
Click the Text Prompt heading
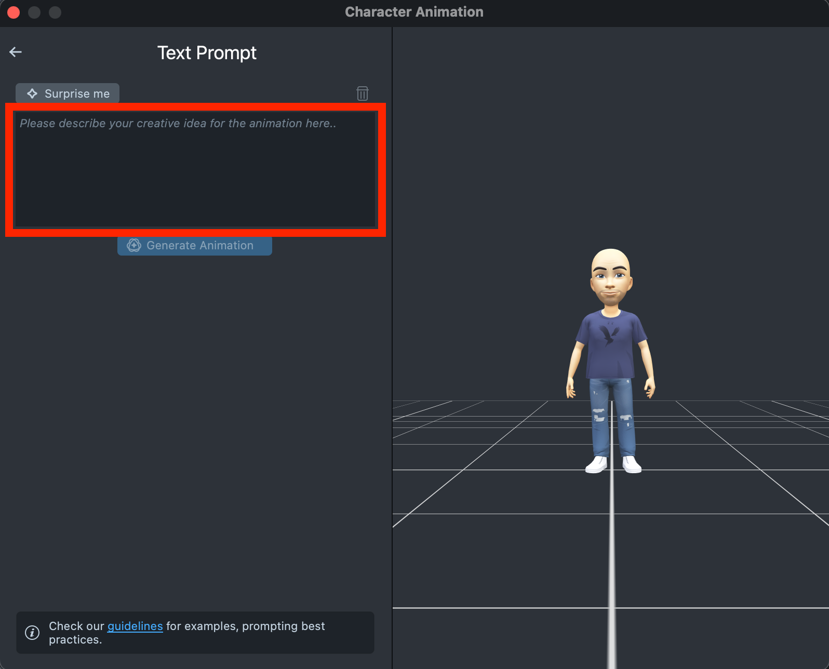coord(207,53)
